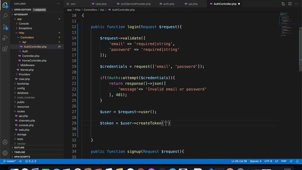The height and width of the screenshot is (170, 302).
Task: Open the Search view icon
Action: point(5,16)
